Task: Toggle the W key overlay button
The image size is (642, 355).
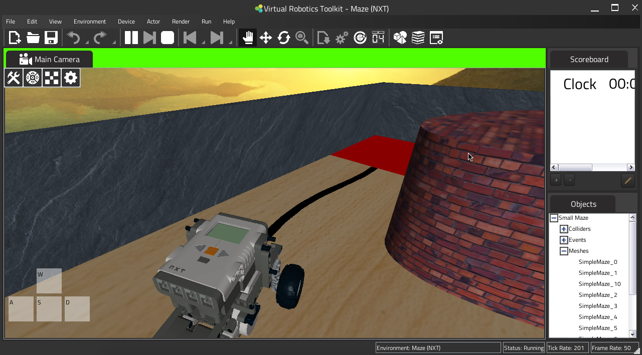Action: point(49,281)
